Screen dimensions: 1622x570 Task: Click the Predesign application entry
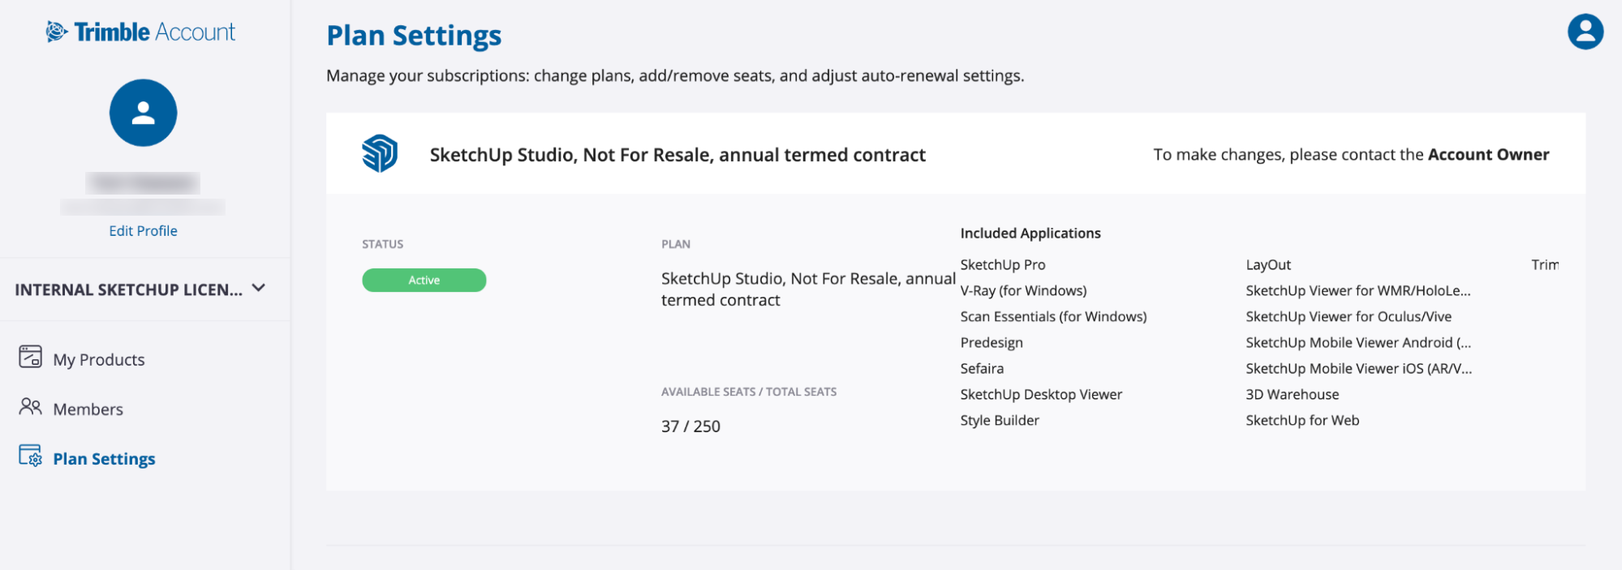pos(992,343)
